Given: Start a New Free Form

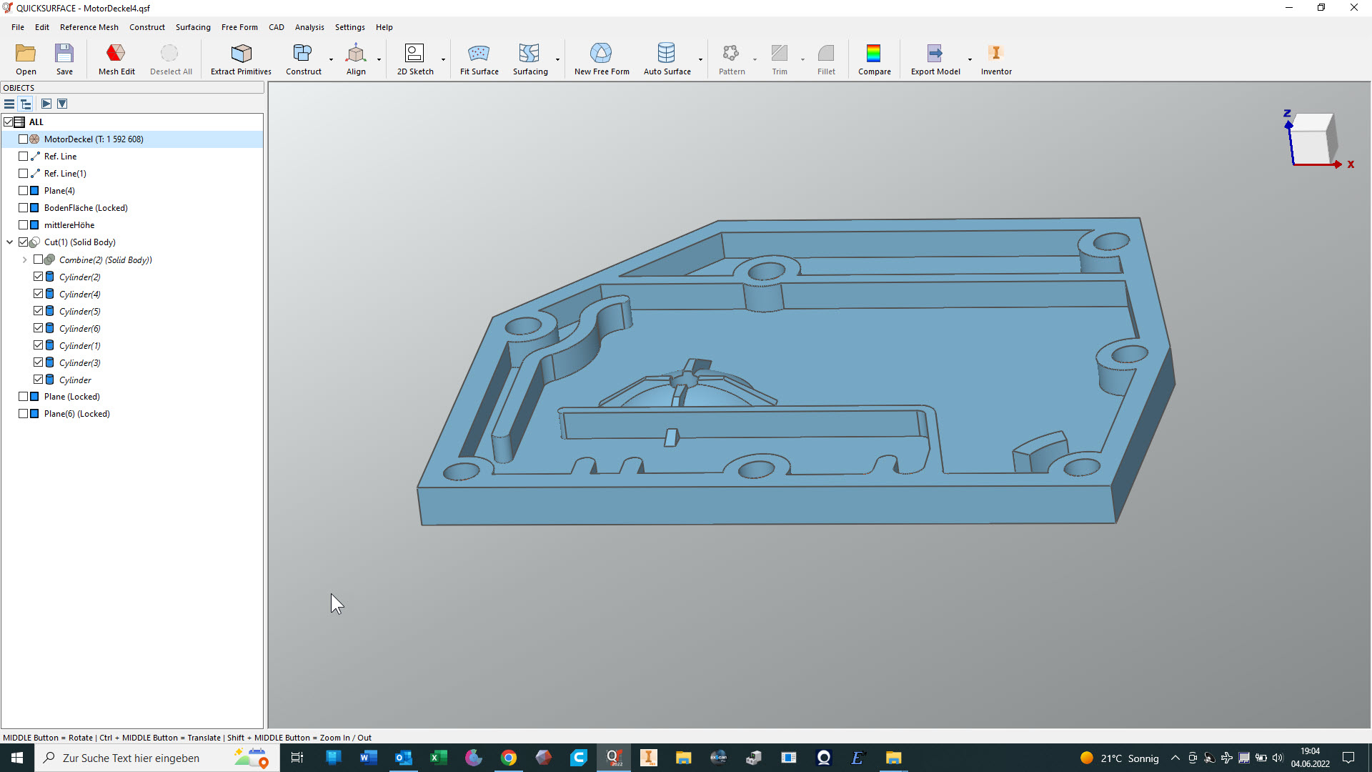Looking at the screenshot, I should pos(601,54).
